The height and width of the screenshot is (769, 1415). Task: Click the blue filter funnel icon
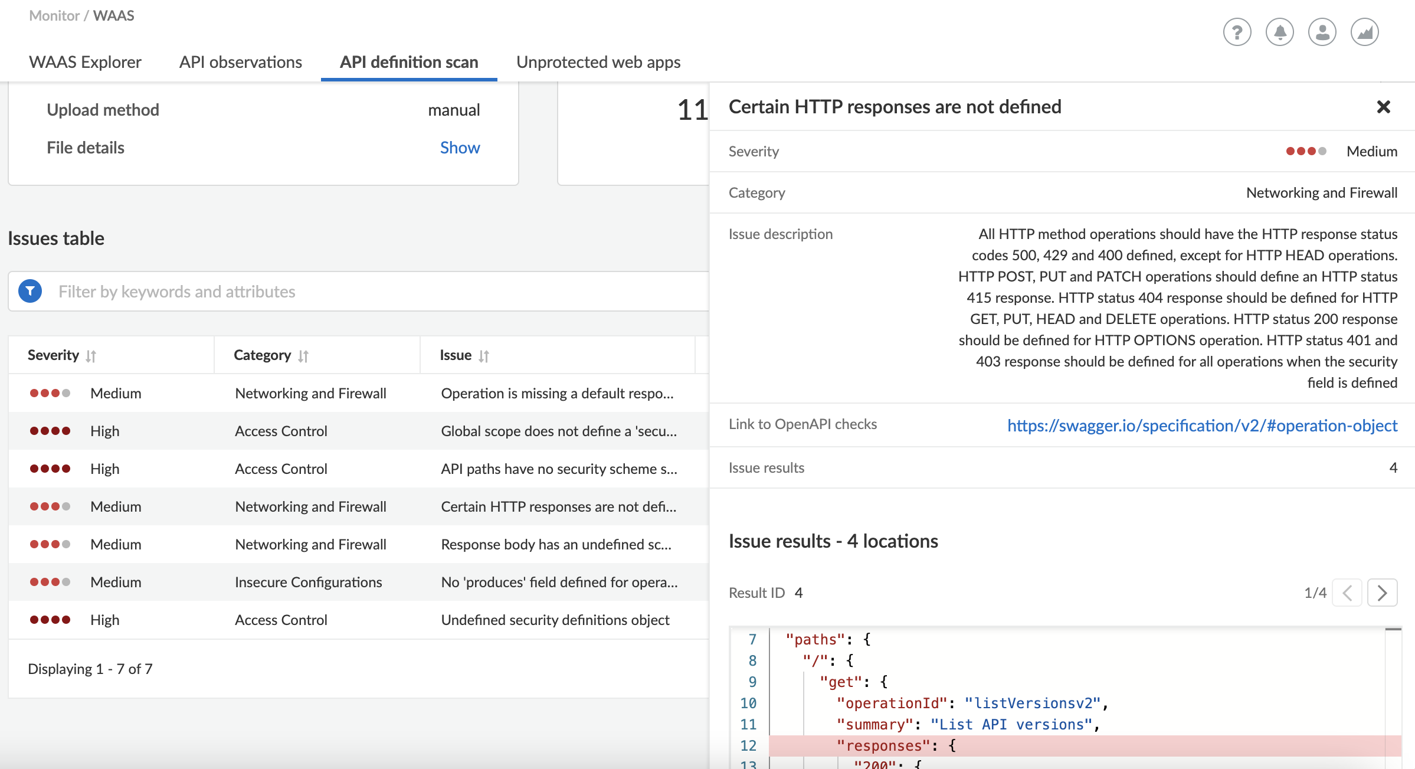[30, 291]
